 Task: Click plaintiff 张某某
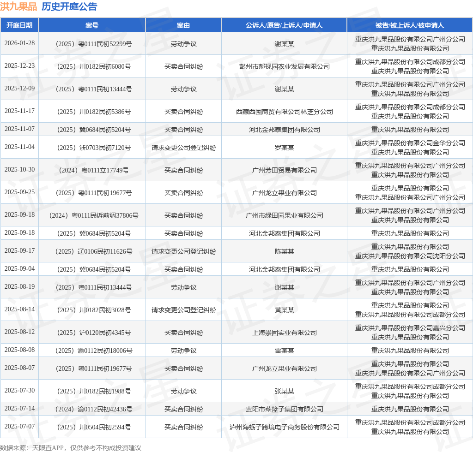click(284, 392)
